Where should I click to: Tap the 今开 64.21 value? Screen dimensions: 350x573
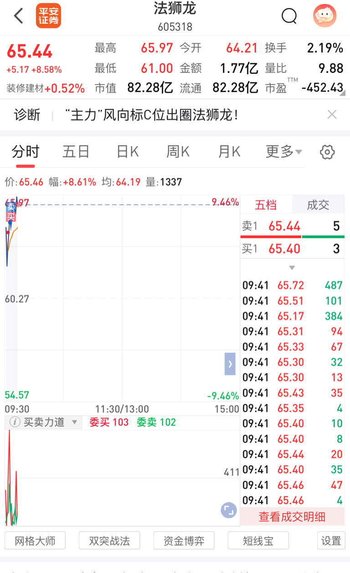(x=242, y=47)
